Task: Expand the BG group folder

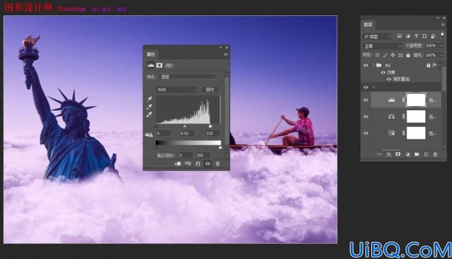Action: tap(373, 65)
